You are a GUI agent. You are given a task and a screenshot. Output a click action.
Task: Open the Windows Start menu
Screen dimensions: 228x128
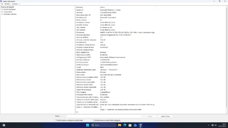click(x=88, y=125)
